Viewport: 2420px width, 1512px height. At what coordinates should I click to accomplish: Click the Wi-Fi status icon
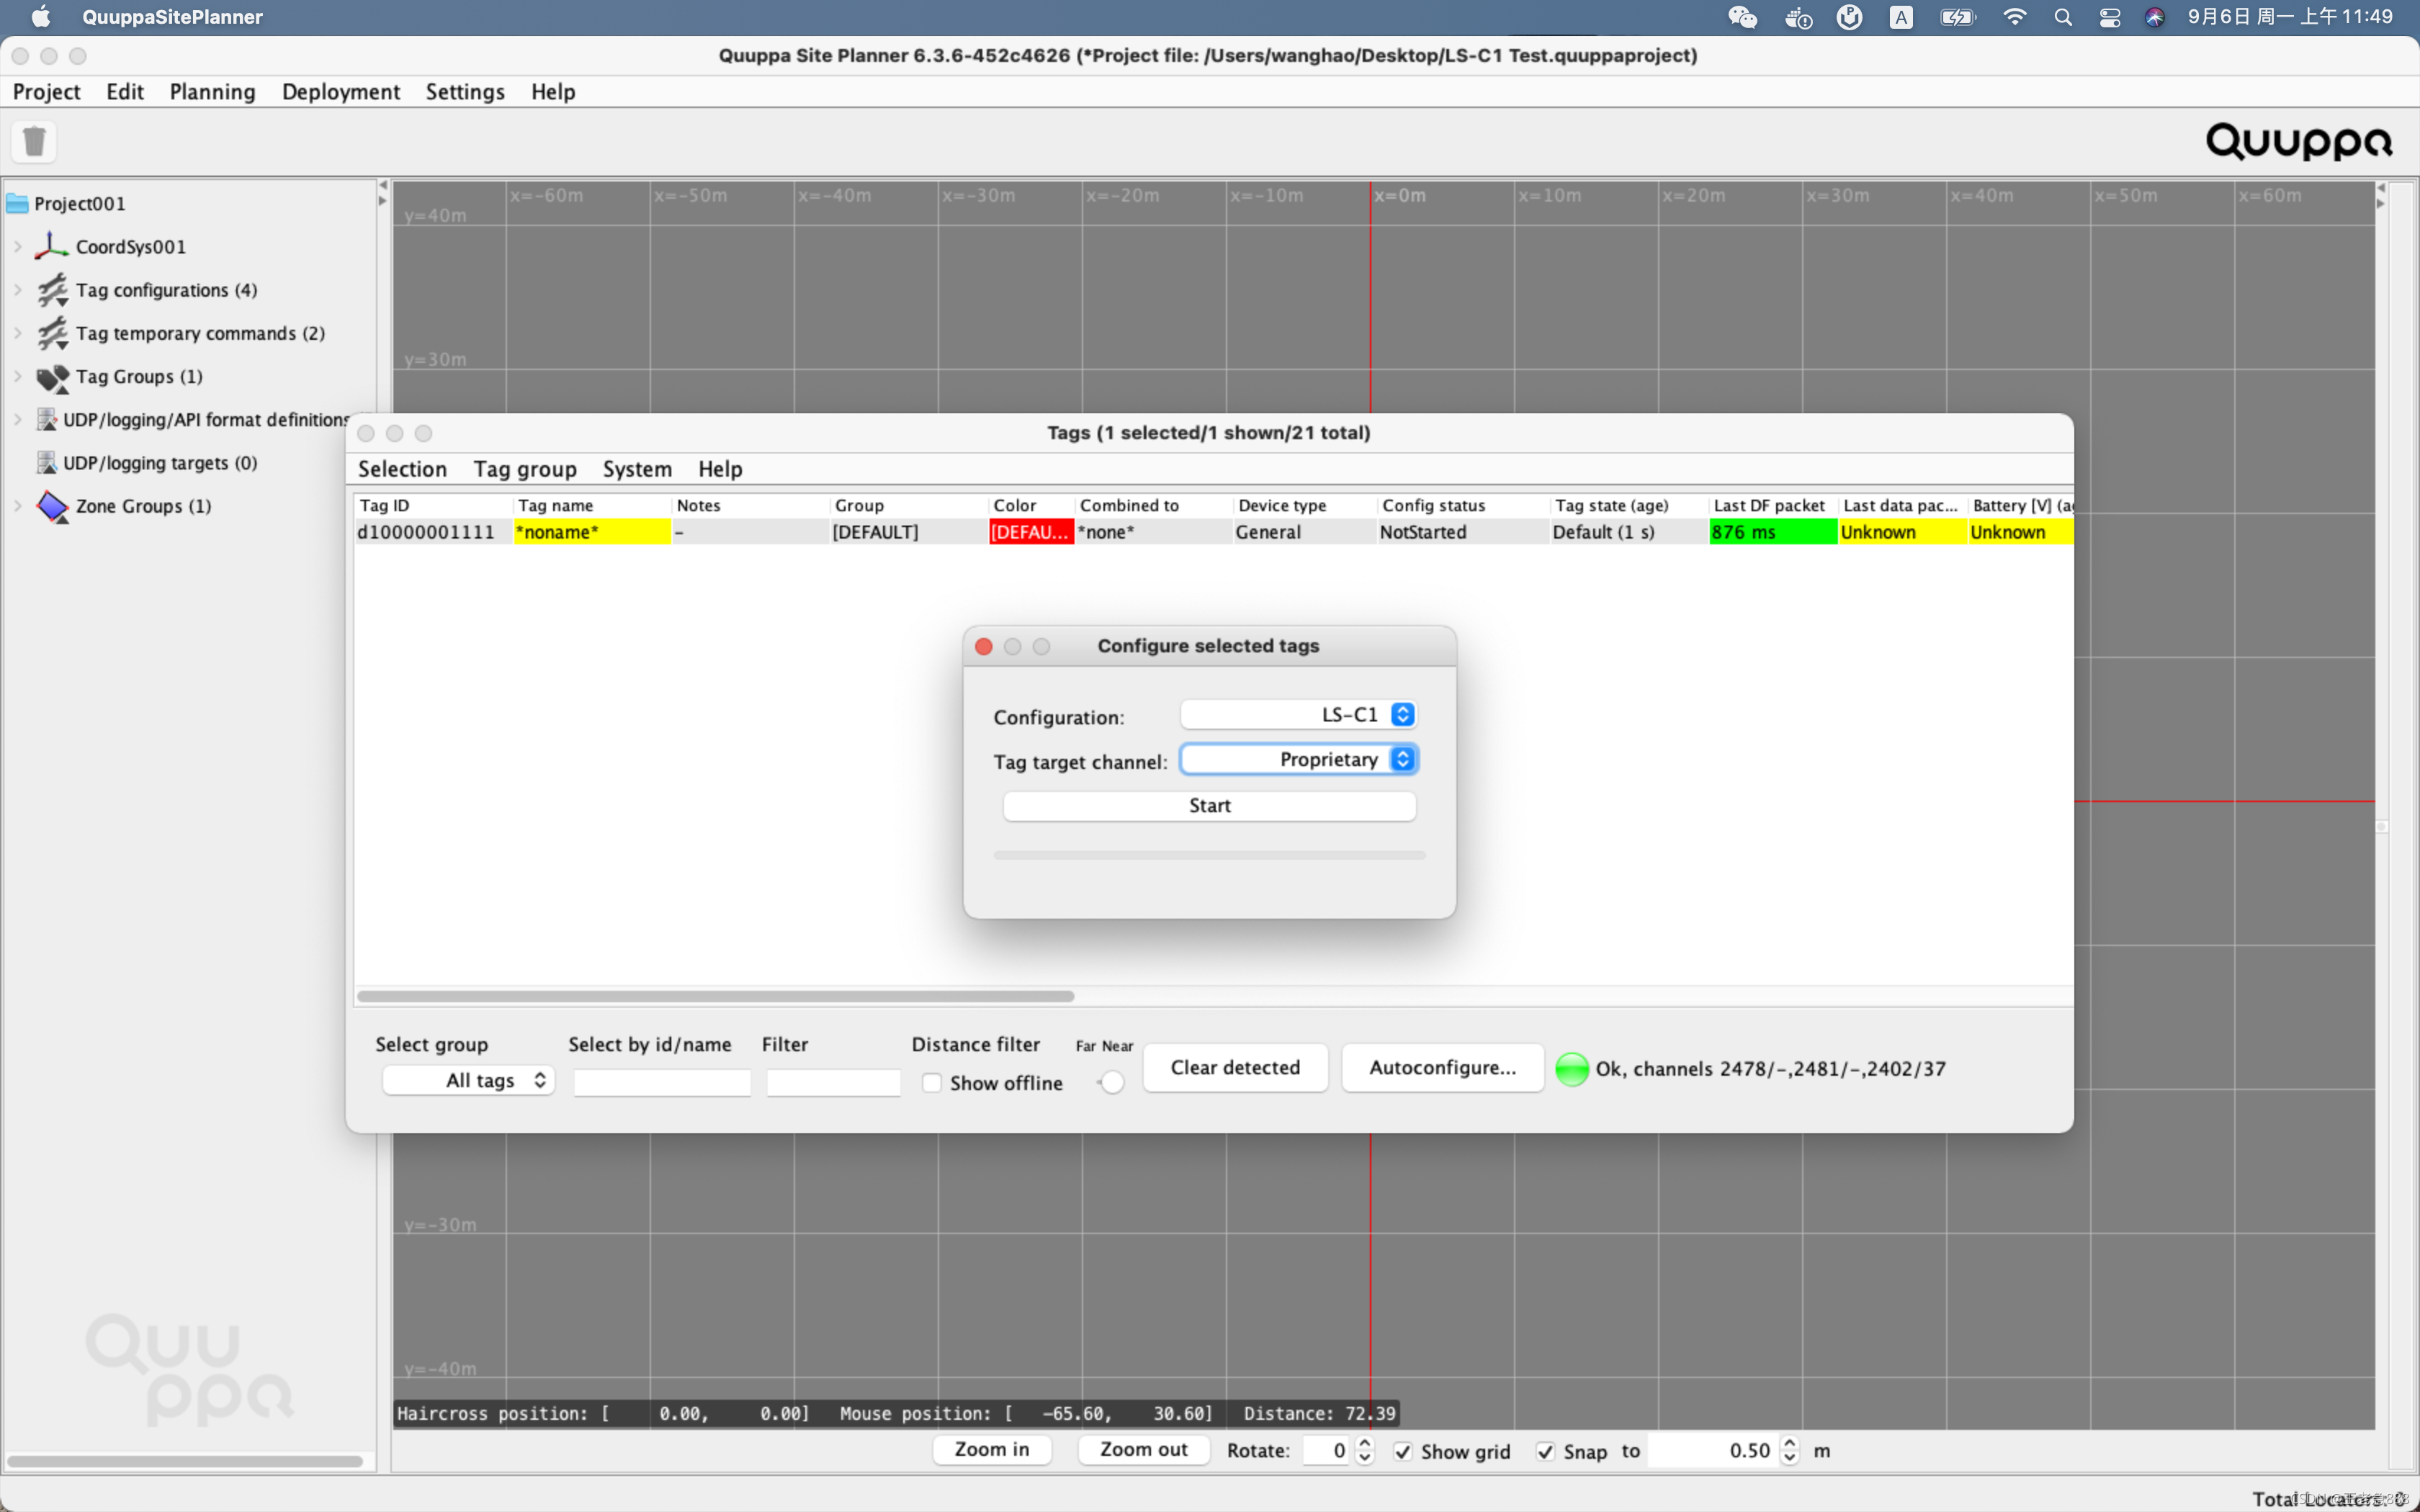click(x=2015, y=17)
